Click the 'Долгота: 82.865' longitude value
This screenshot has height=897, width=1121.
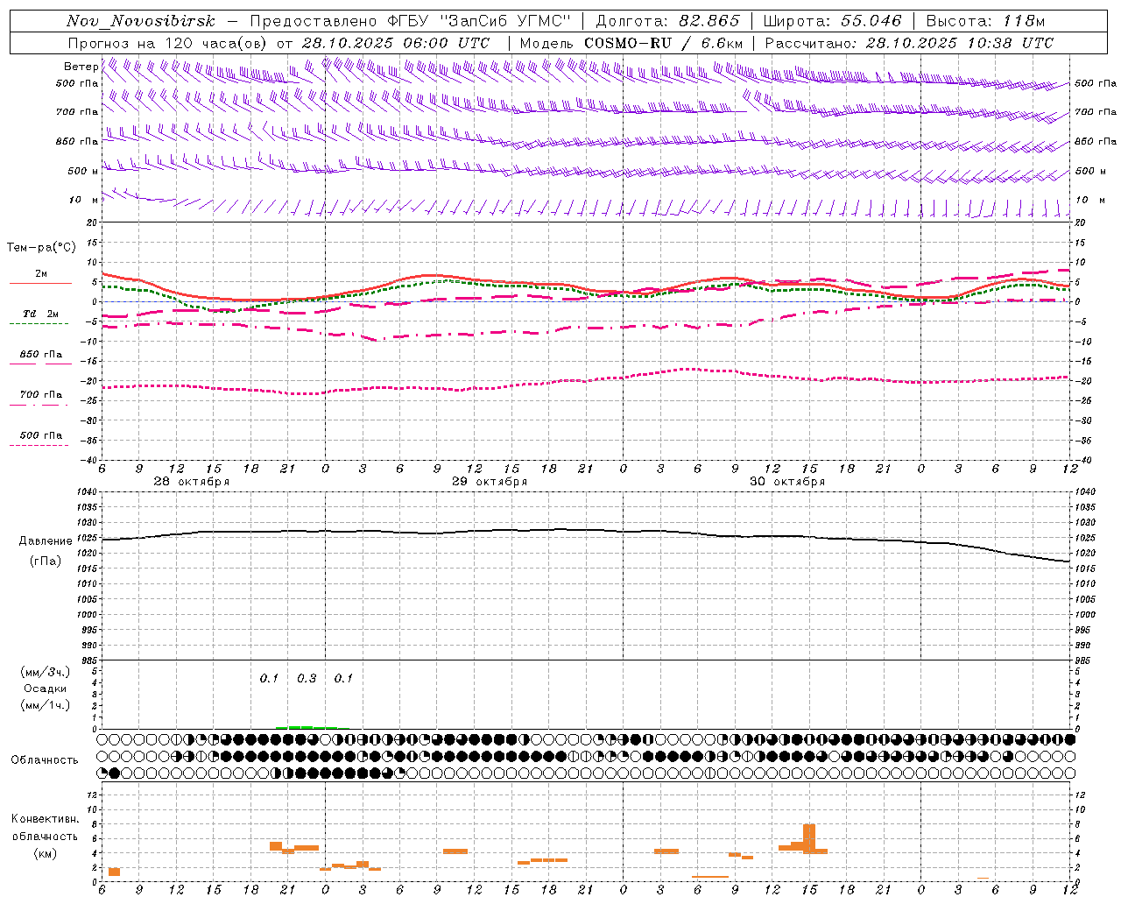(x=667, y=21)
